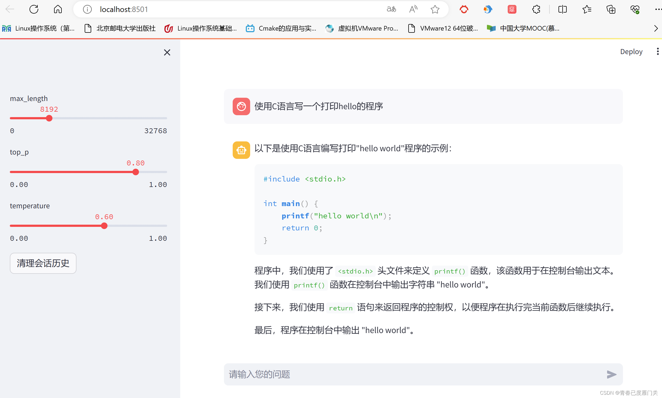Click the translate page icon
This screenshot has width=662, height=398.
click(x=391, y=9)
